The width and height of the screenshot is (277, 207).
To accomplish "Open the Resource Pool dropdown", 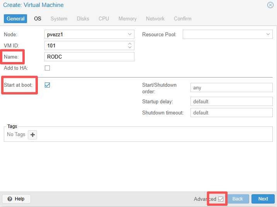I will point(268,34).
